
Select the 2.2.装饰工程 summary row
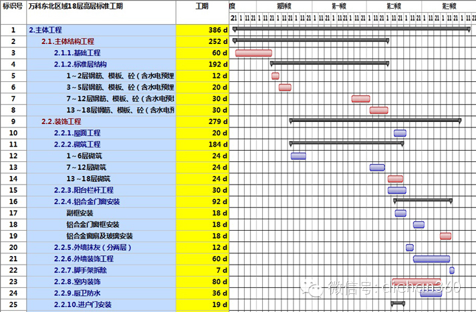coord(62,121)
